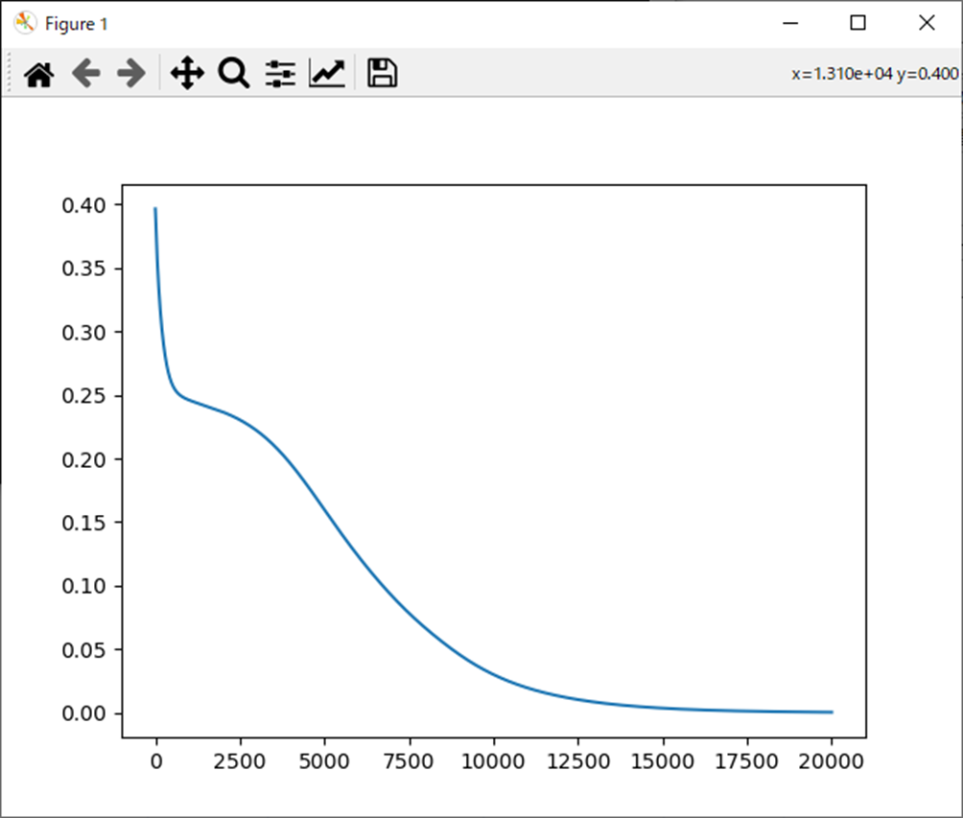Click the 10000 x-axis tick label
The image size is (963, 818).
pyautogui.click(x=493, y=762)
